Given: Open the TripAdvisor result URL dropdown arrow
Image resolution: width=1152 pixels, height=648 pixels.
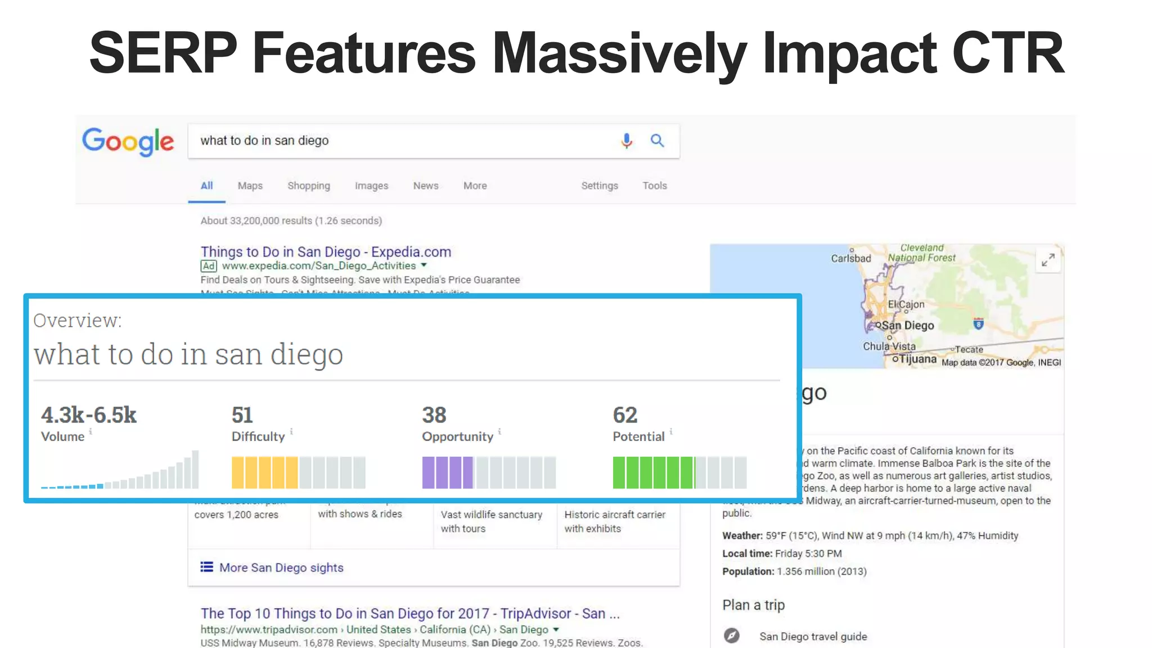Looking at the screenshot, I should pos(556,629).
